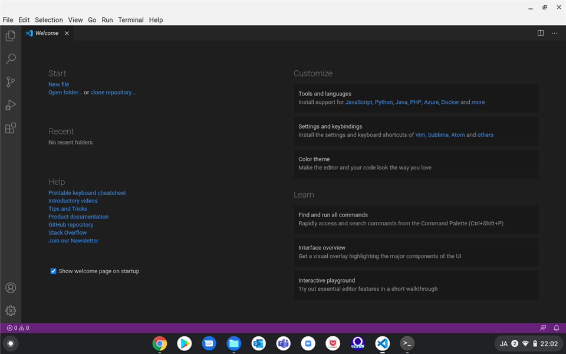Open Play Store from the shelf
Viewport: 566px width, 354px height.
(184, 343)
